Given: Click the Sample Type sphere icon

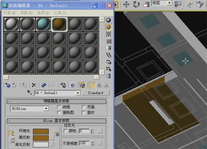Looking at the screenshot, I should pos(108,20).
